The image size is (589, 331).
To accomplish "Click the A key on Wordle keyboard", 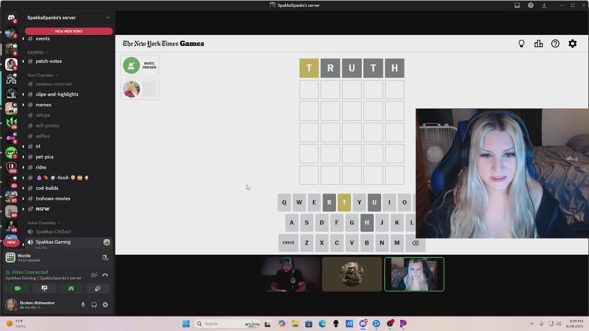I will click(291, 223).
